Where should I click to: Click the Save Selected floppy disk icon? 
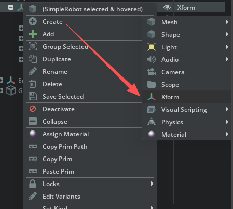[33, 97]
